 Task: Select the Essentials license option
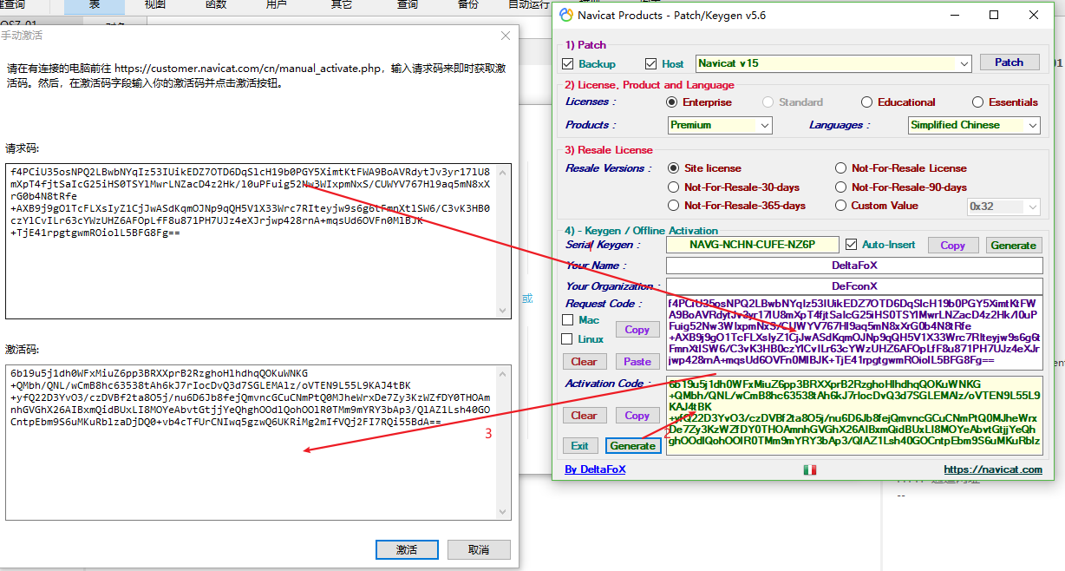pos(977,102)
